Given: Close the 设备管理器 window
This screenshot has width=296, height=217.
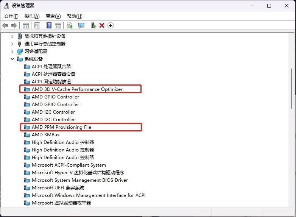Looking at the screenshot, I should [x=287, y=6].
